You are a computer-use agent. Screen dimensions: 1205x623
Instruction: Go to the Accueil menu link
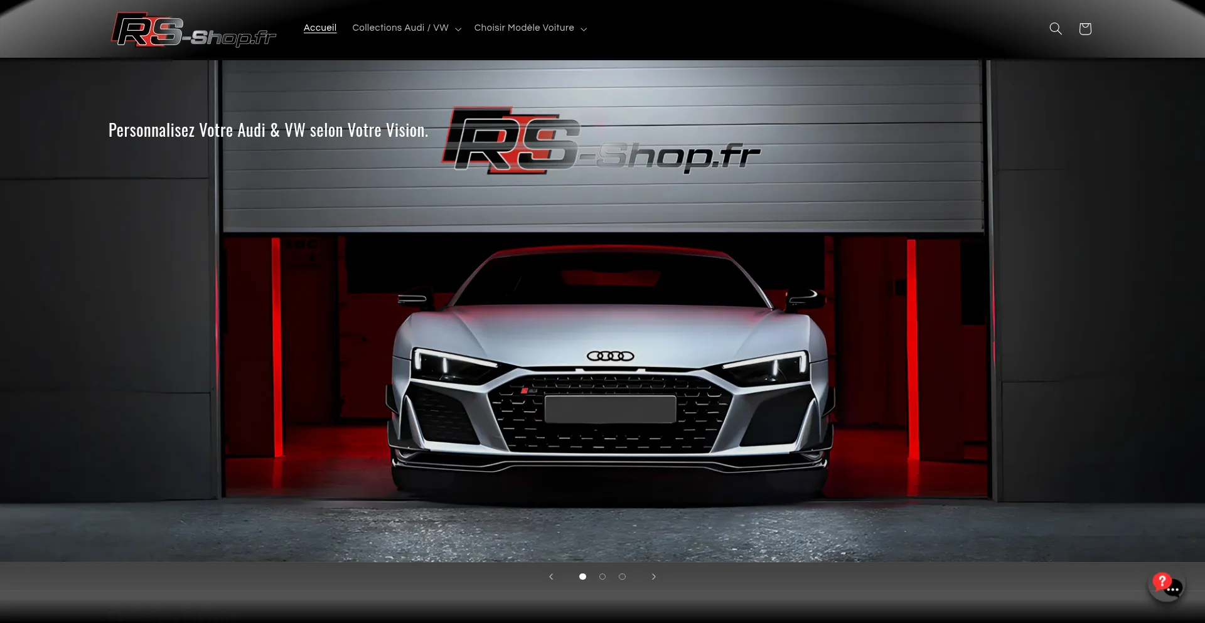click(320, 28)
